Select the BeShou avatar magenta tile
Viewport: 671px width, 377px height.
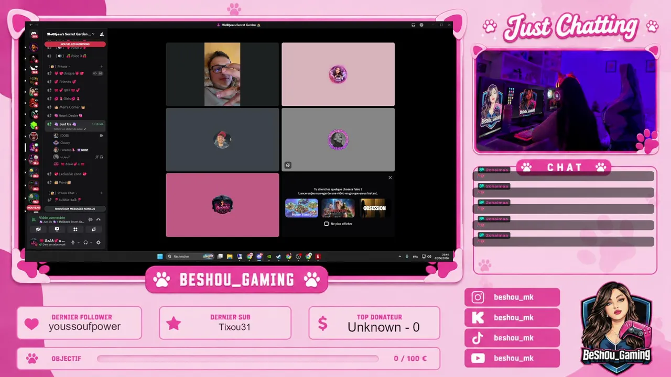pyautogui.click(x=222, y=205)
